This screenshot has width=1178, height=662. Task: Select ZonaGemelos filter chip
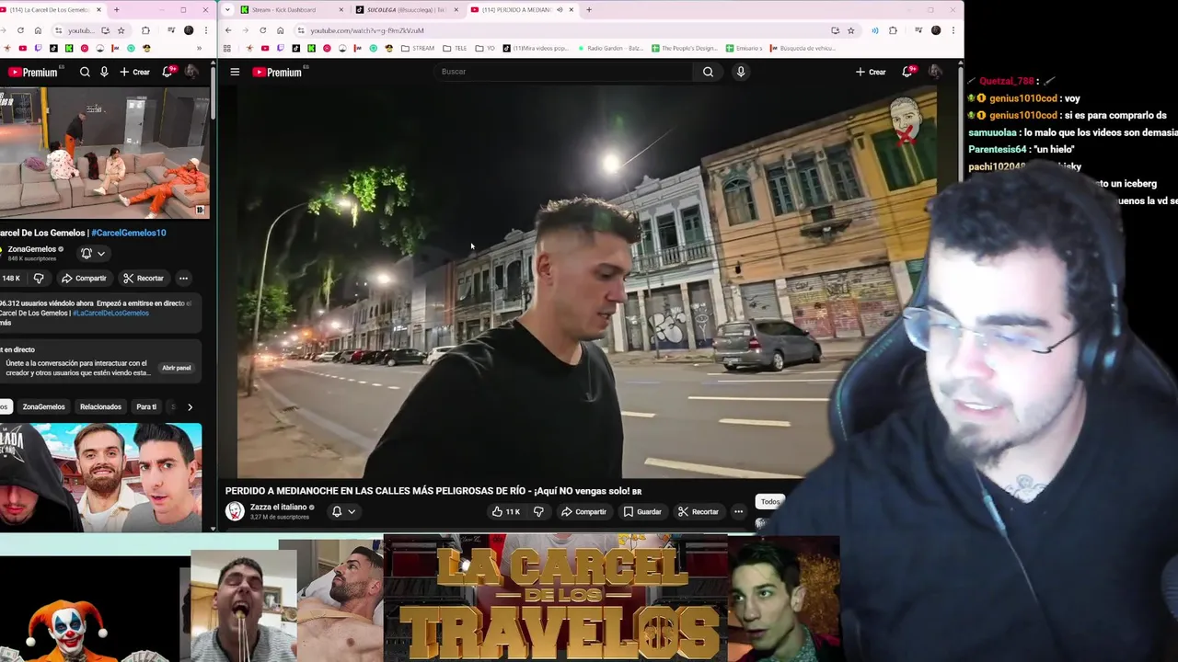pyautogui.click(x=43, y=406)
